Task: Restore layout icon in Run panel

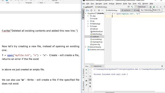Action: pos(86,81)
